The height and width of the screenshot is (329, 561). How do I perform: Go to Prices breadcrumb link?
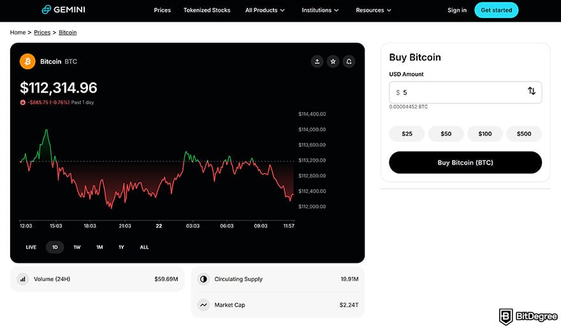(x=42, y=33)
